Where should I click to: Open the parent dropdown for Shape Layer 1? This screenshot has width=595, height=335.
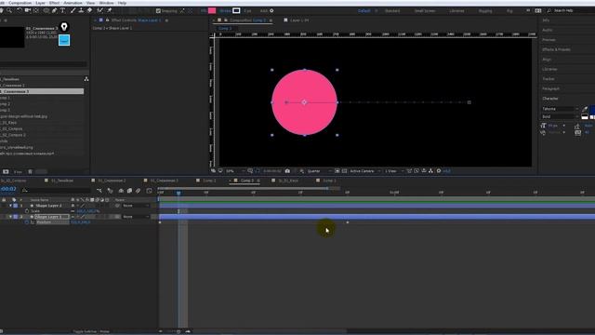click(x=136, y=217)
